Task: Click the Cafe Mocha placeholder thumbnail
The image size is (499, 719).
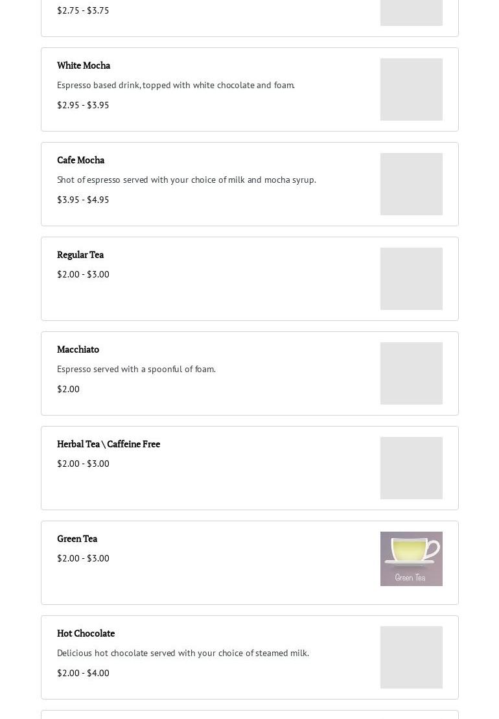Action: (411, 184)
